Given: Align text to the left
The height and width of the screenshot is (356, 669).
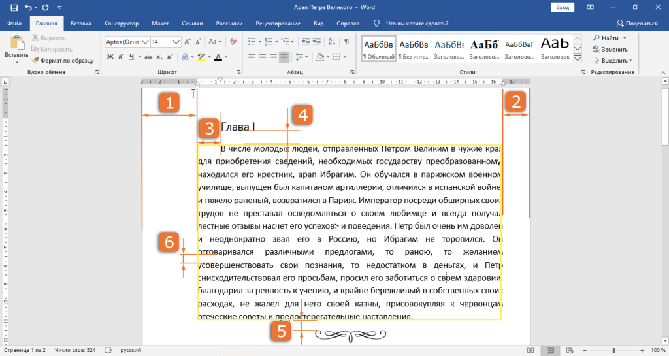Looking at the screenshot, I should click(252, 57).
